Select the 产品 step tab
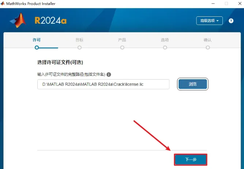244x169 pixels. pos(122,40)
